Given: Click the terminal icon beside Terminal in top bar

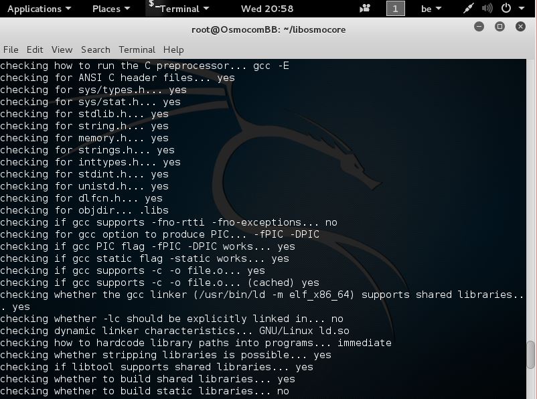Looking at the screenshot, I should coord(154,5).
